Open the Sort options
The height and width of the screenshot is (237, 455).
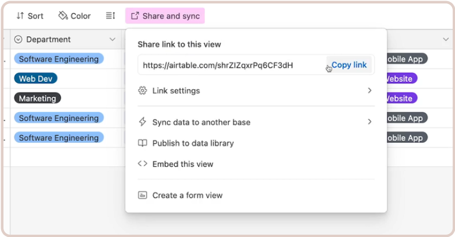(x=29, y=16)
